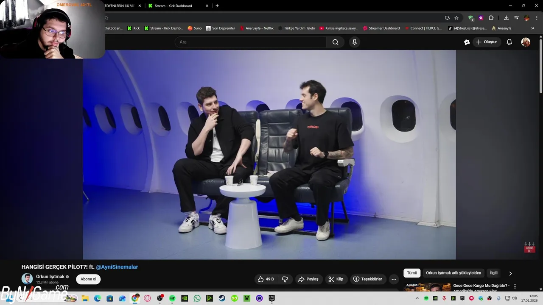This screenshot has width=543, height=305.
Task: Click the Klip scissors button
Action: 336,279
